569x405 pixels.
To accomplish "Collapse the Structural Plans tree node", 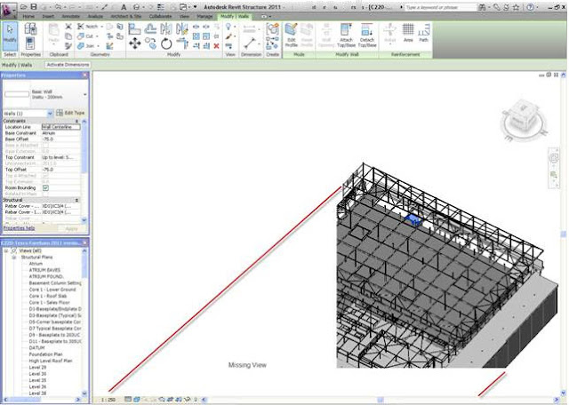I will coord(14,258).
